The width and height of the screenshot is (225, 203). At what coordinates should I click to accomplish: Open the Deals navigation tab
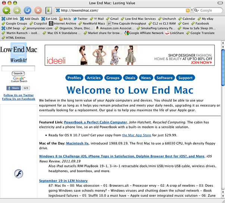130,78
